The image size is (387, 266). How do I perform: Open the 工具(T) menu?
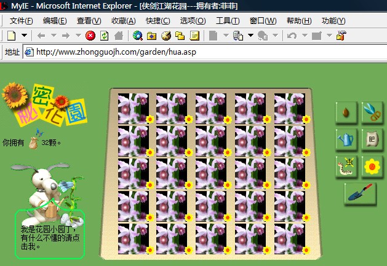click(x=228, y=21)
